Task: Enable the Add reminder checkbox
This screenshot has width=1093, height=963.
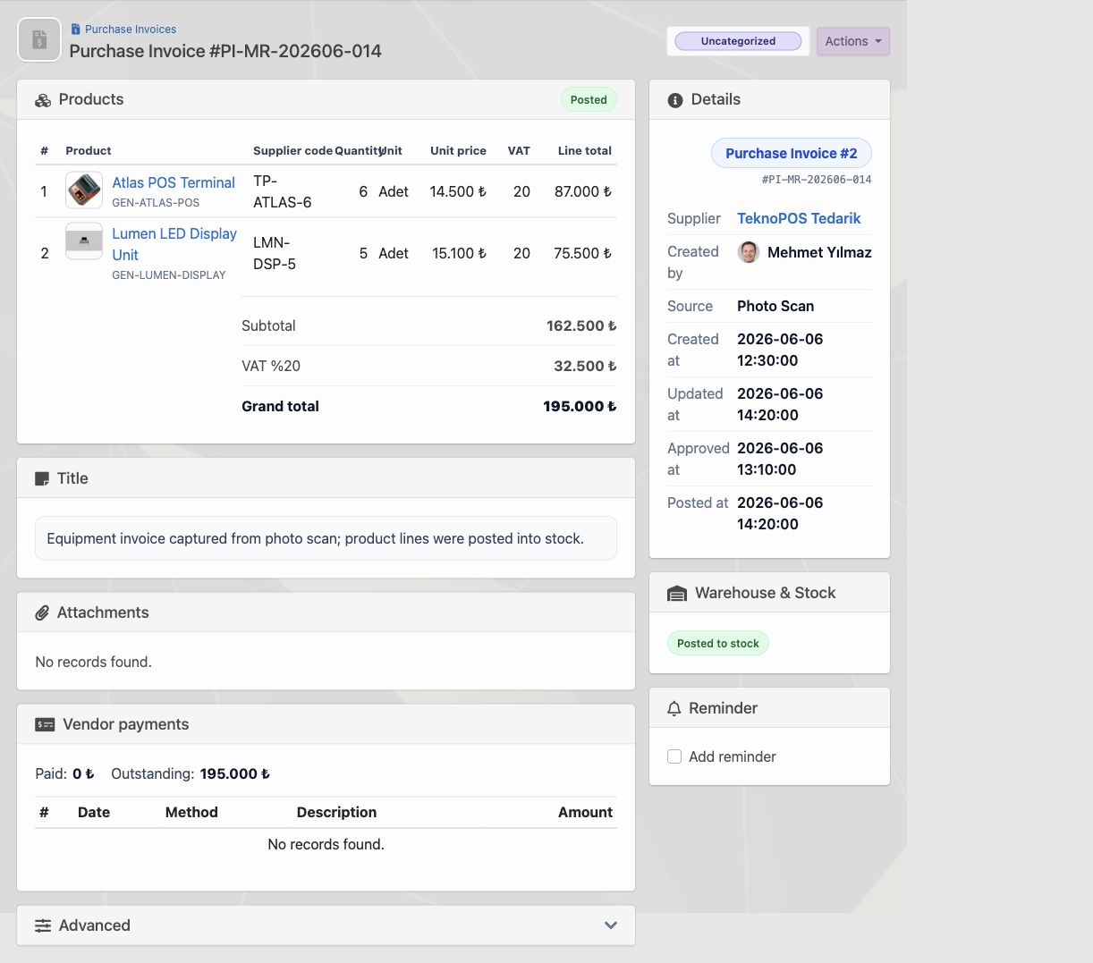Action: coord(674,756)
